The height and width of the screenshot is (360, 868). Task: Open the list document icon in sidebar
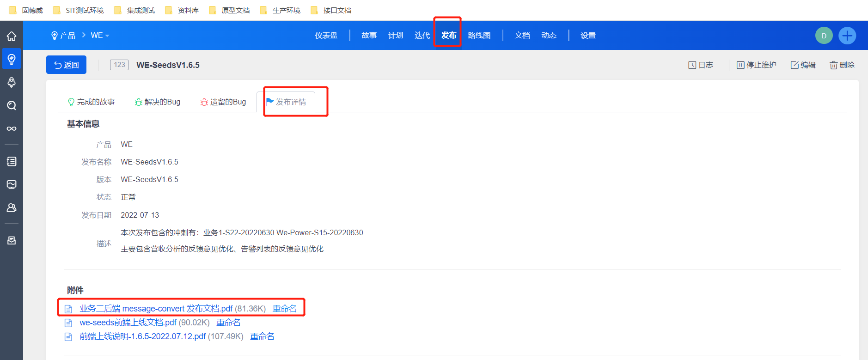[x=12, y=161]
